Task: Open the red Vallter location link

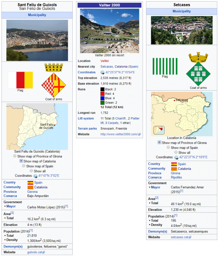Action: tap(105, 61)
